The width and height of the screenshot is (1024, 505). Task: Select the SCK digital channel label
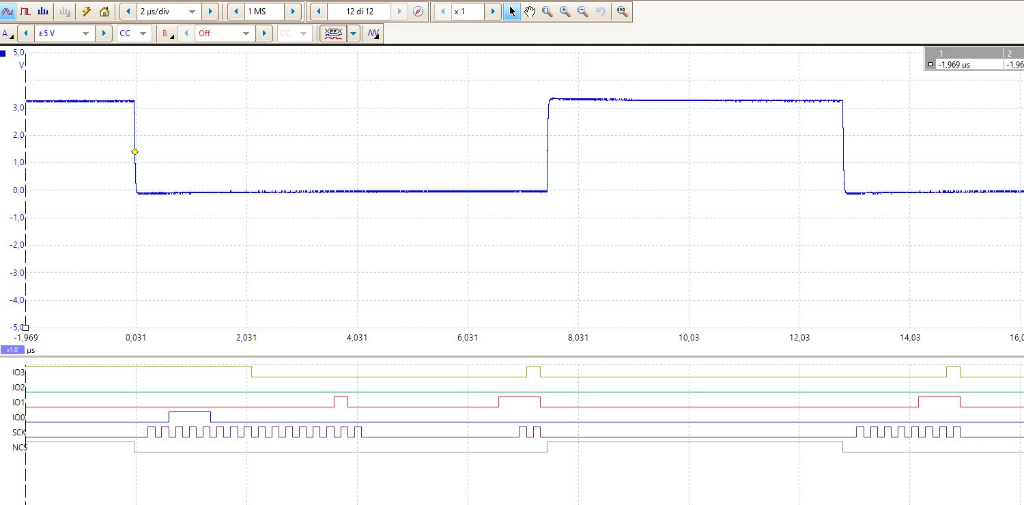[19, 433]
